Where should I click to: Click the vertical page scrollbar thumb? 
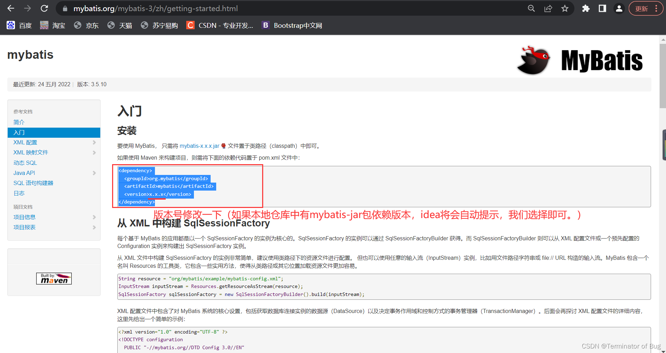coord(663,76)
